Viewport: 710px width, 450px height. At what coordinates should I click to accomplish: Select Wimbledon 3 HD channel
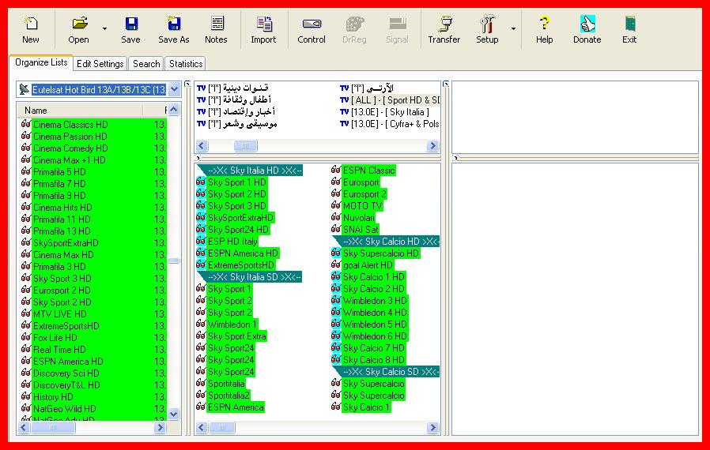point(375,300)
